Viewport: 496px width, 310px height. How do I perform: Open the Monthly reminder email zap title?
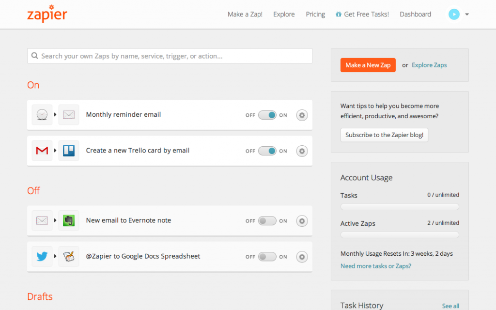124,114
